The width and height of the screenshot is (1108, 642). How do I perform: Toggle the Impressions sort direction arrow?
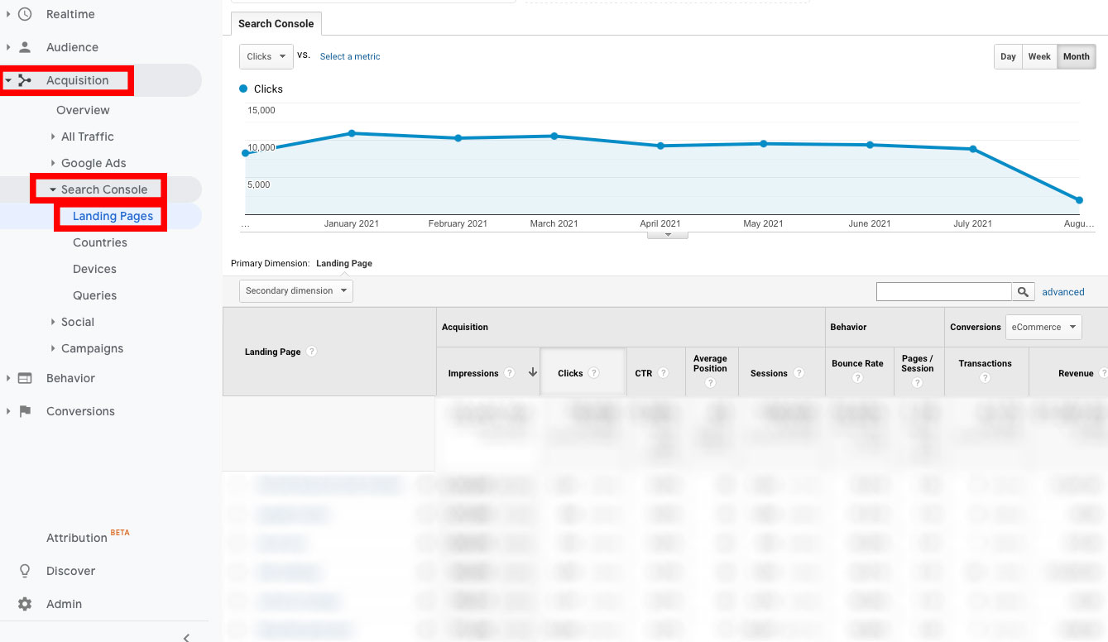point(532,373)
